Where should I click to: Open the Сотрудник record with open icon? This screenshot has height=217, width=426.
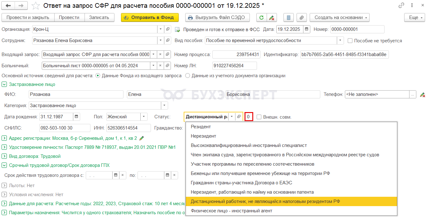point(168,40)
